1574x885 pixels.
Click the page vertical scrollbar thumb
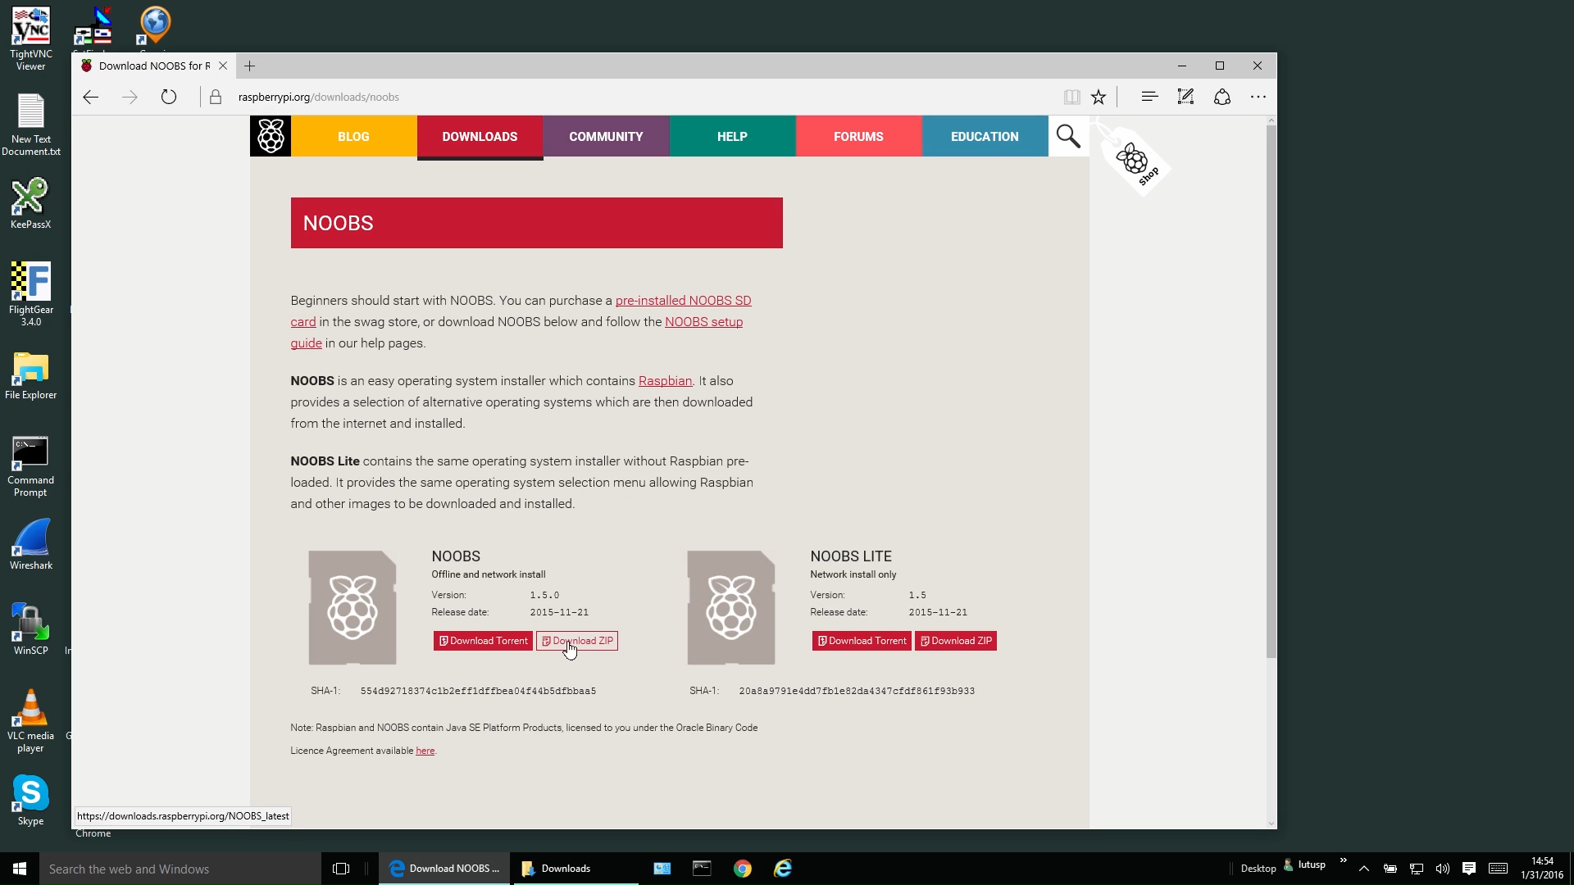tap(1271, 392)
